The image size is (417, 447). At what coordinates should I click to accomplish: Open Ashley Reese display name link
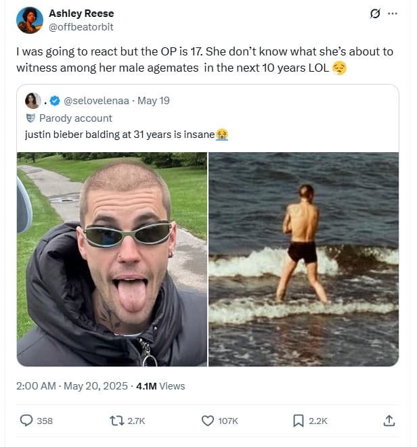pos(81,14)
